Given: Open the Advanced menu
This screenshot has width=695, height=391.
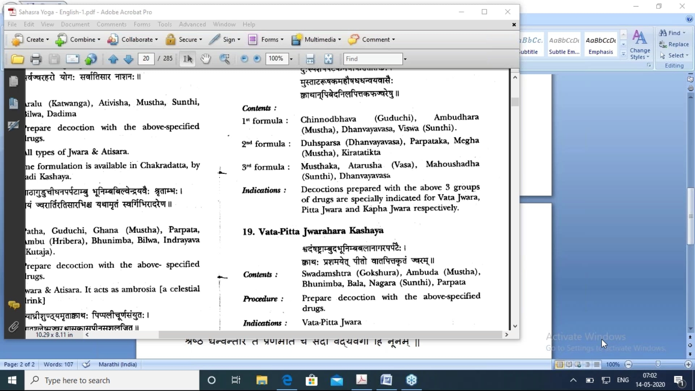Looking at the screenshot, I should pos(192,24).
